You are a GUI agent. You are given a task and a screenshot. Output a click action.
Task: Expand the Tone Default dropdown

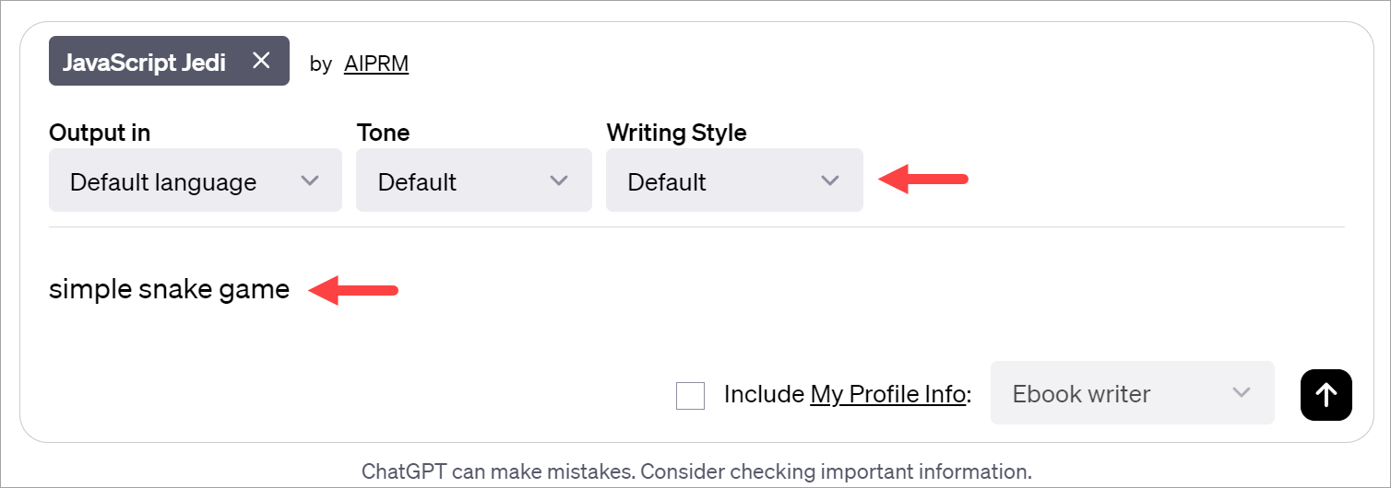pos(472,180)
